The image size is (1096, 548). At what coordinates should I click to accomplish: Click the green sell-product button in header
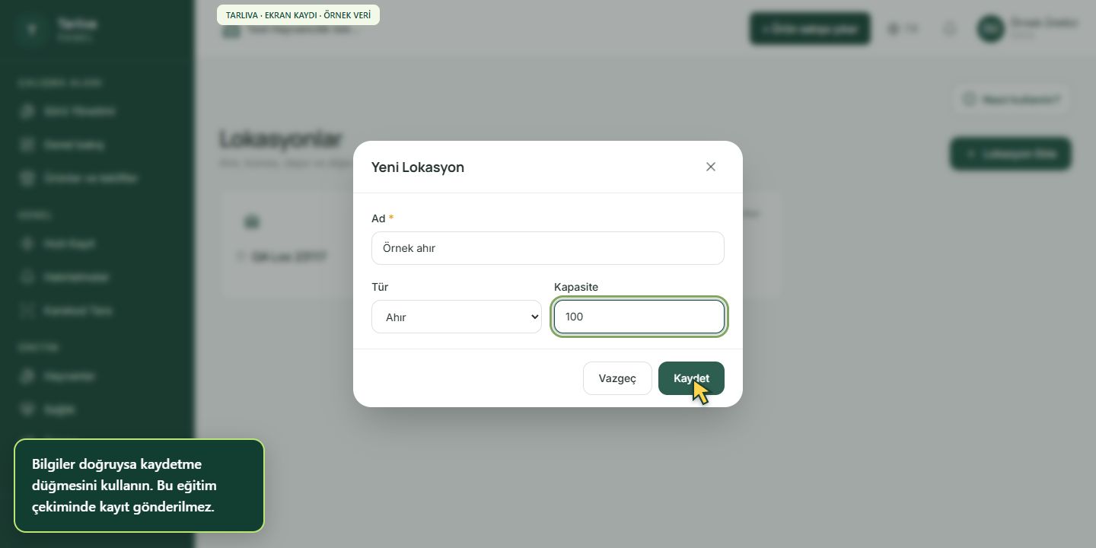tap(810, 29)
